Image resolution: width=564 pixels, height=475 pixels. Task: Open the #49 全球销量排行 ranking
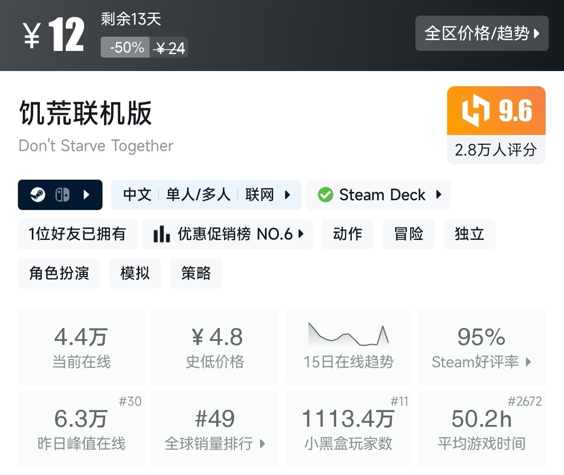(215, 429)
